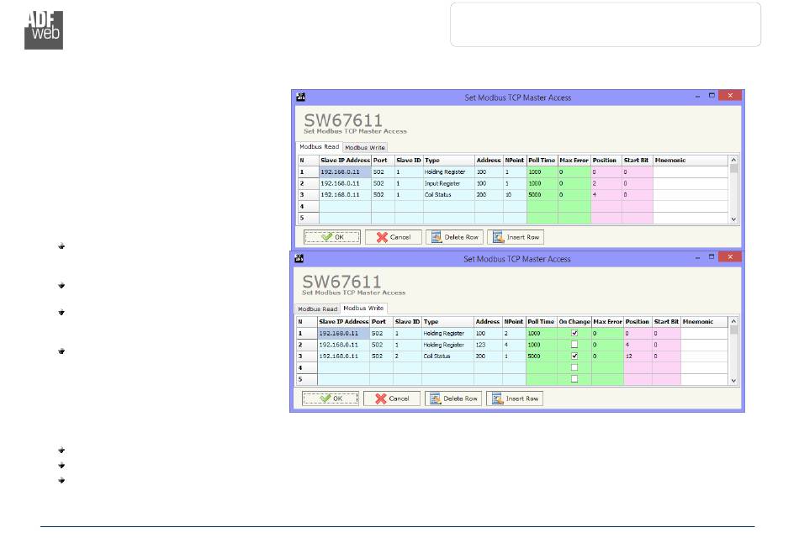Image resolution: width=799 pixels, height=554 pixels.
Task: Select Input Register type cell in row 2
Action: pyautogui.click(x=447, y=182)
